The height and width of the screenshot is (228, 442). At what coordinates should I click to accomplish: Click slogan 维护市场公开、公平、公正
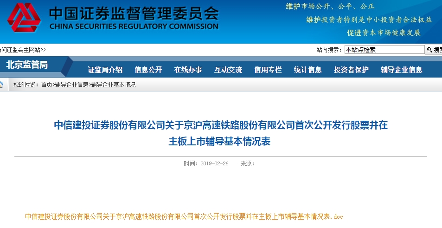330,6
